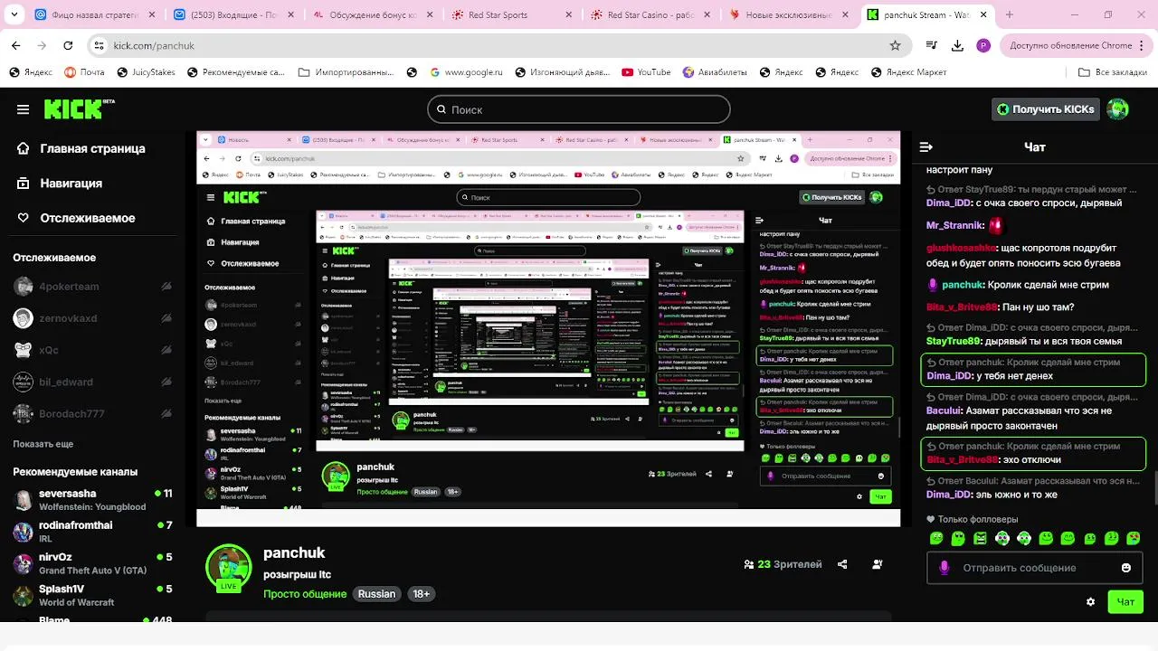This screenshot has width=1158, height=651.
Task: Click panchuk's LIVE avatar below the player
Action: (x=228, y=568)
